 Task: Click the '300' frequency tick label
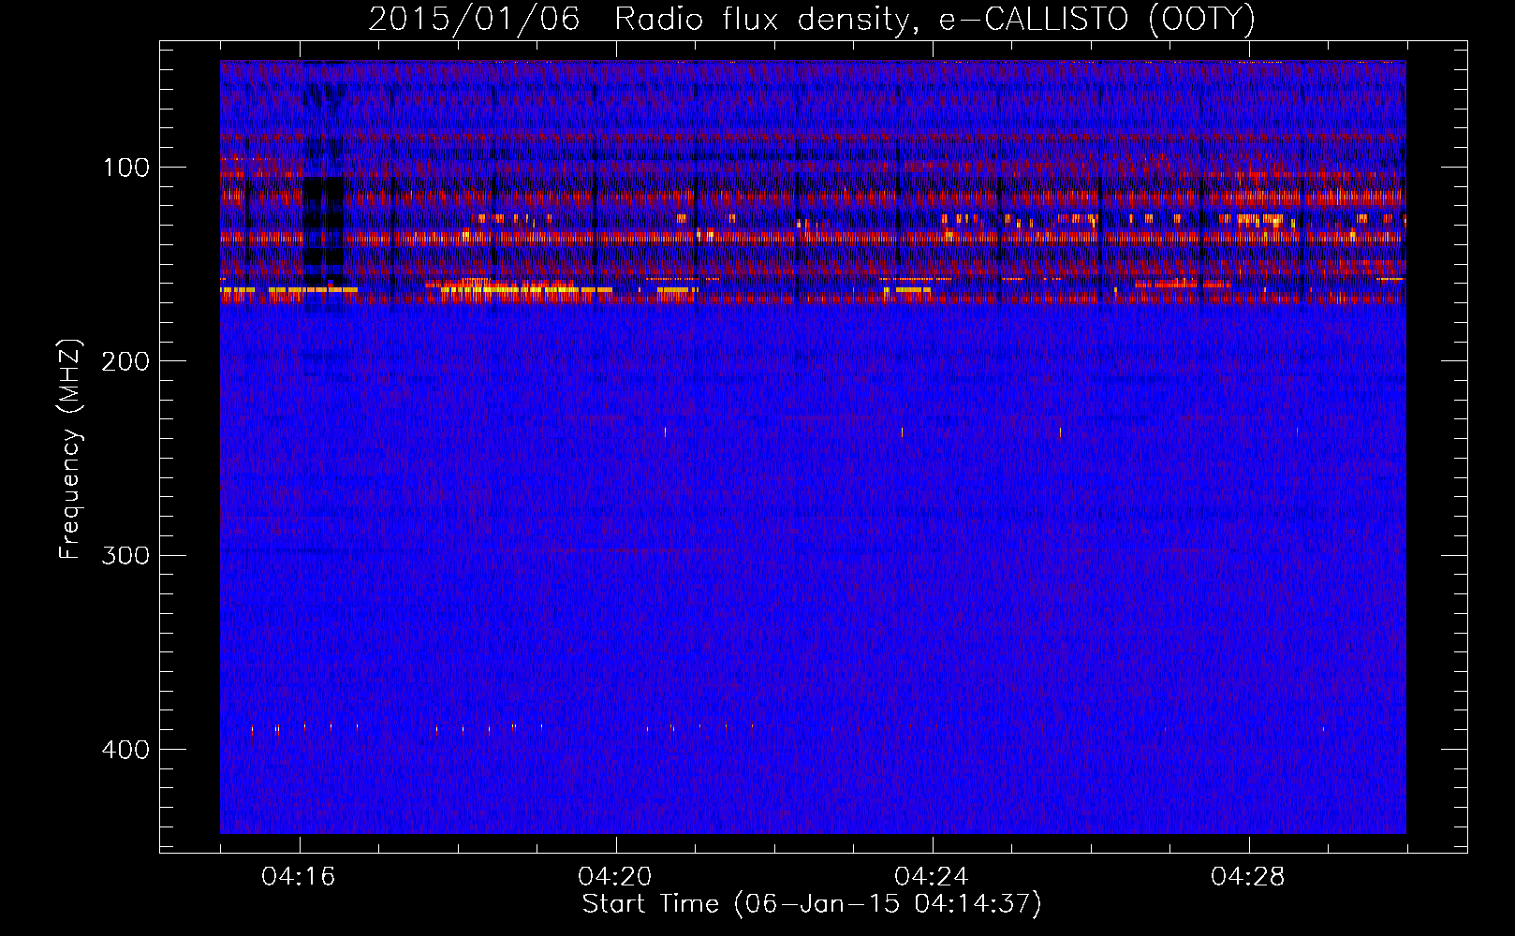point(125,555)
